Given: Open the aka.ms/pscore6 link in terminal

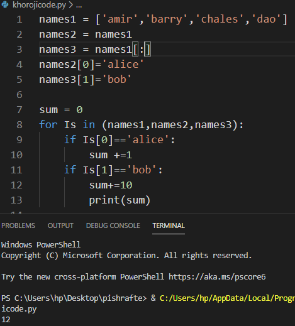Looking at the screenshot, I should tap(217, 277).
